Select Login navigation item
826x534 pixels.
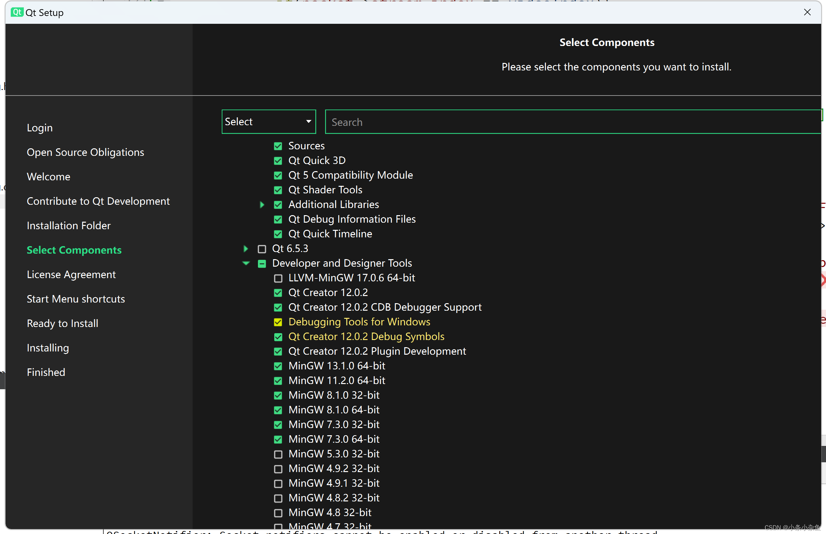coord(40,127)
